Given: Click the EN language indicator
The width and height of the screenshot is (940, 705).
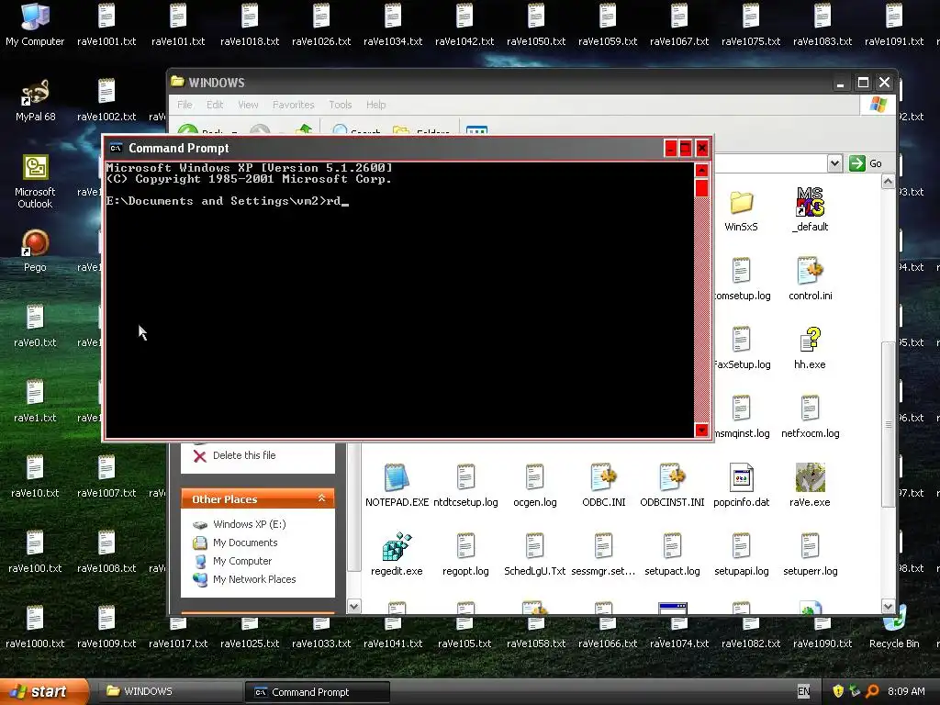Looking at the screenshot, I should (803, 691).
